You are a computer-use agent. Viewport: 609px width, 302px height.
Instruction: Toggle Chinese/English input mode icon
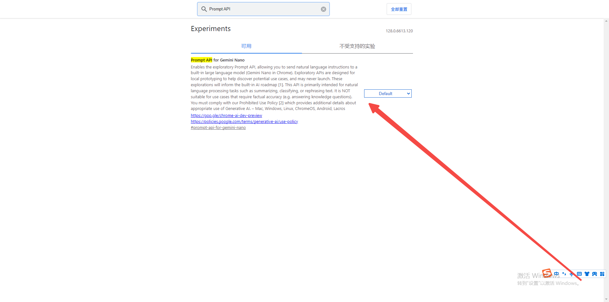(x=556, y=274)
